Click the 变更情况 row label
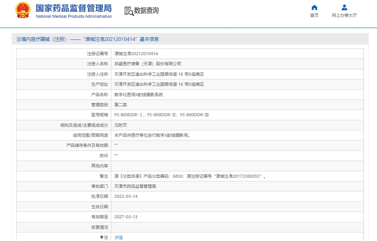 coord(99,227)
